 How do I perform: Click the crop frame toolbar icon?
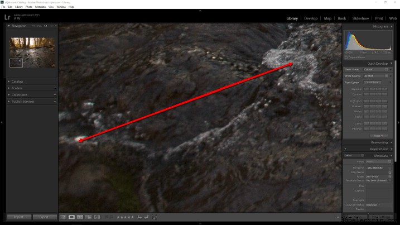[154, 217]
